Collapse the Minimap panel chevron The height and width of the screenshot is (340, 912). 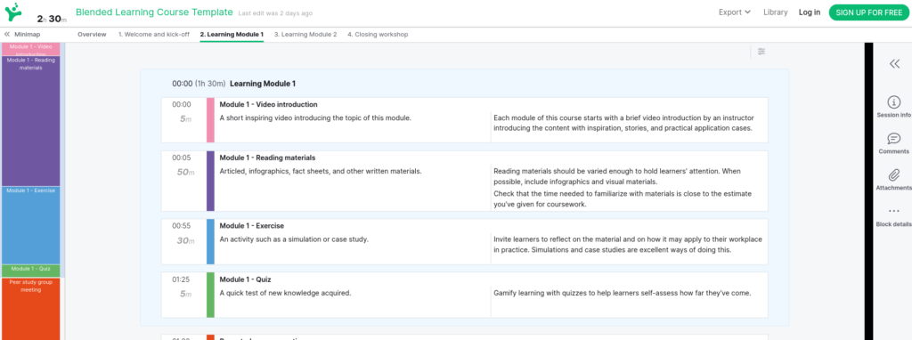click(x=7, y=35)
